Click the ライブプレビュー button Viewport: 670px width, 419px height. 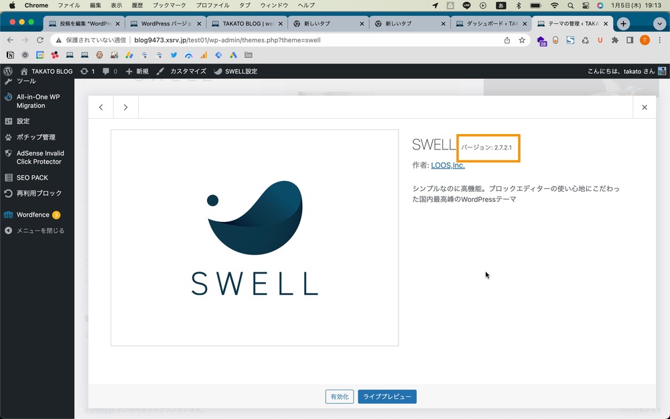tap(387, 397)
